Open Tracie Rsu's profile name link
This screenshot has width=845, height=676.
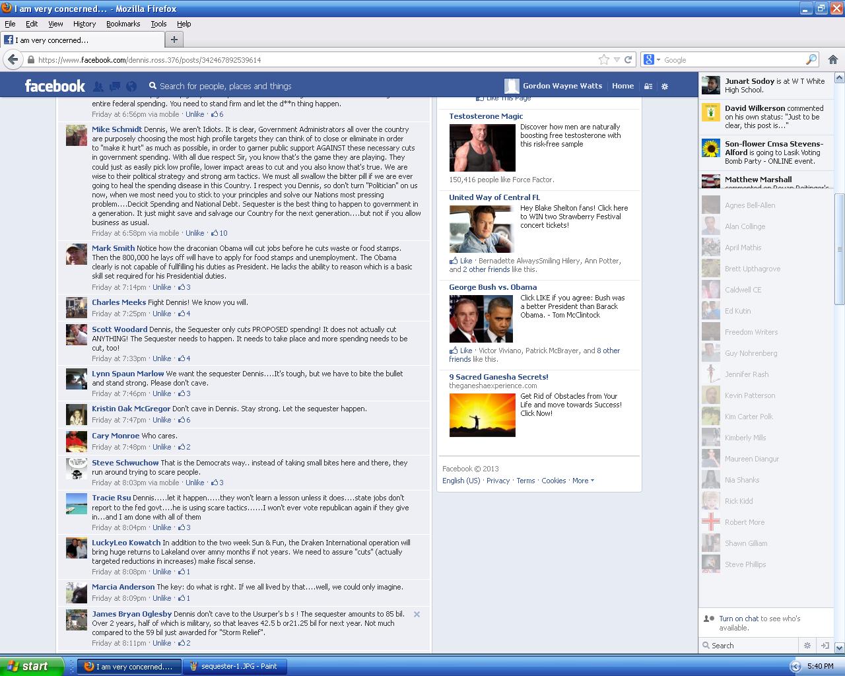tap(111, 498)
